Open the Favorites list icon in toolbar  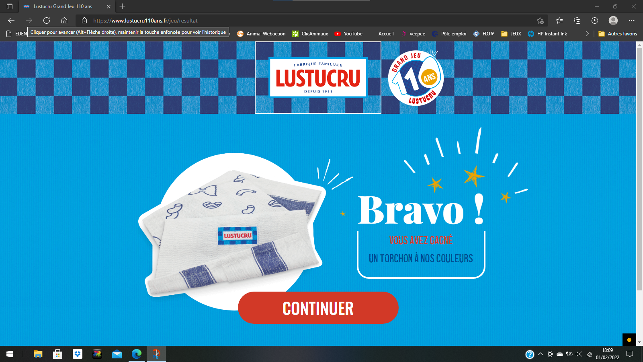559,21
